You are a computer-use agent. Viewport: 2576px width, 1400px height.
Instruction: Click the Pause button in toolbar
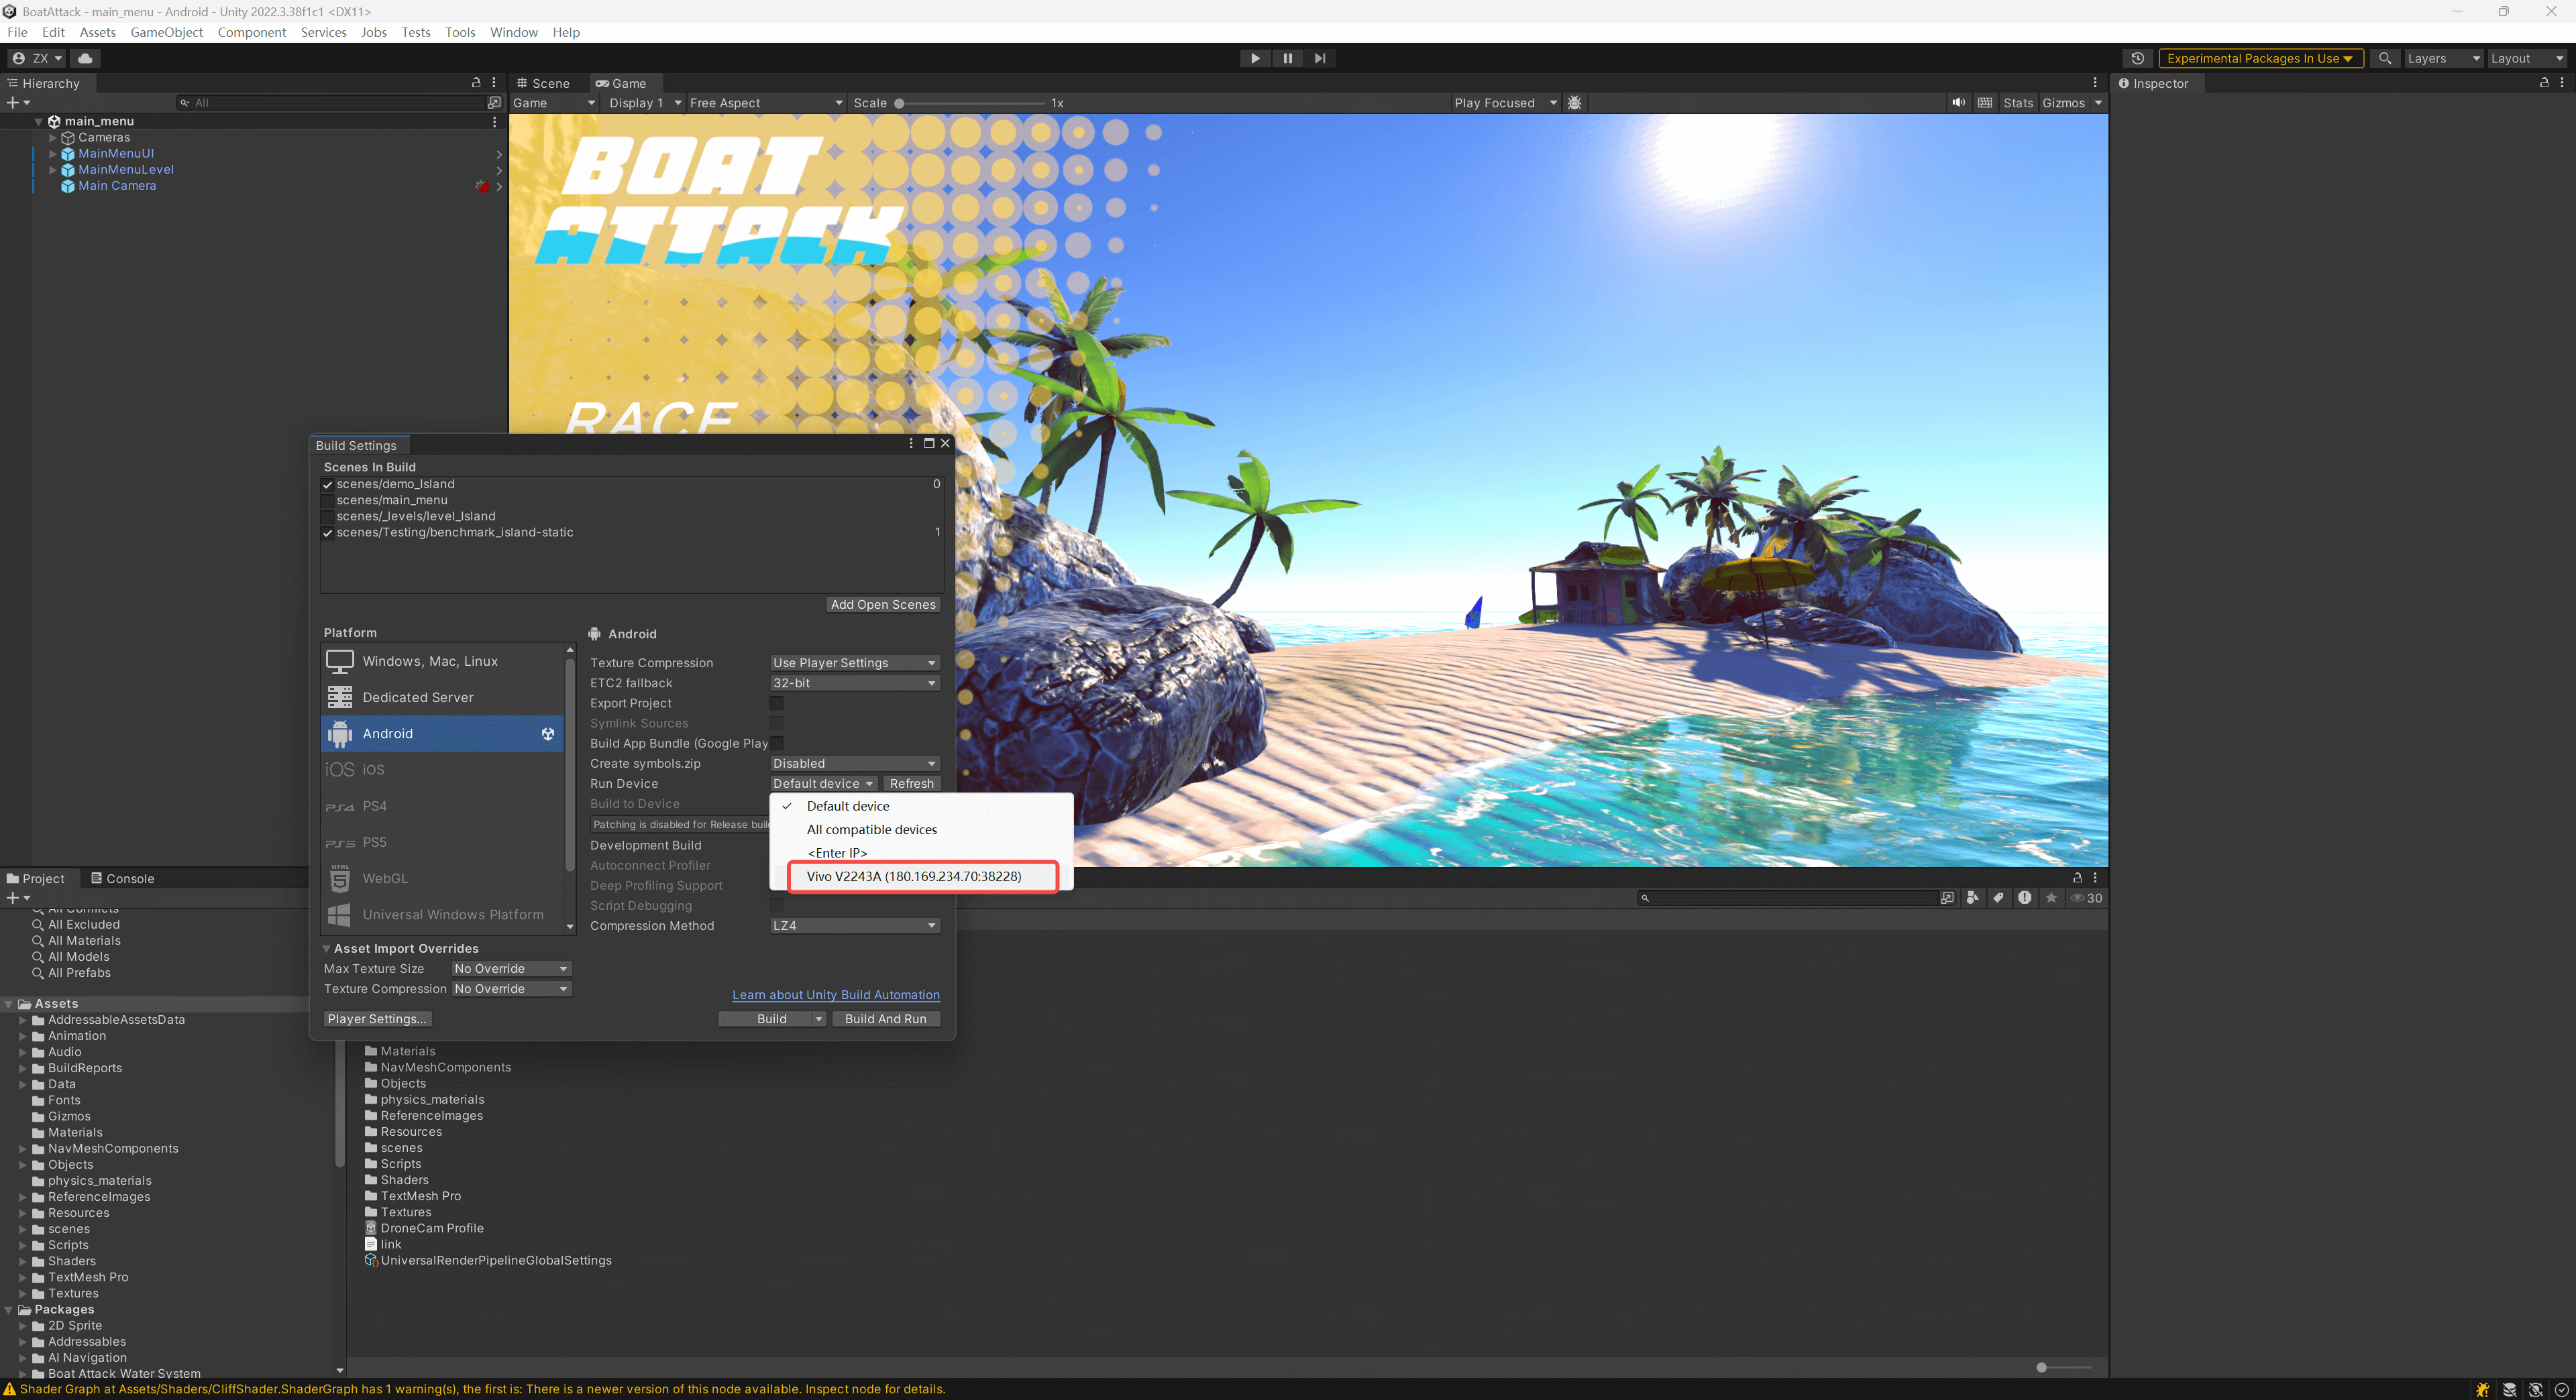pyautogui.click(x=1287, y=58)
